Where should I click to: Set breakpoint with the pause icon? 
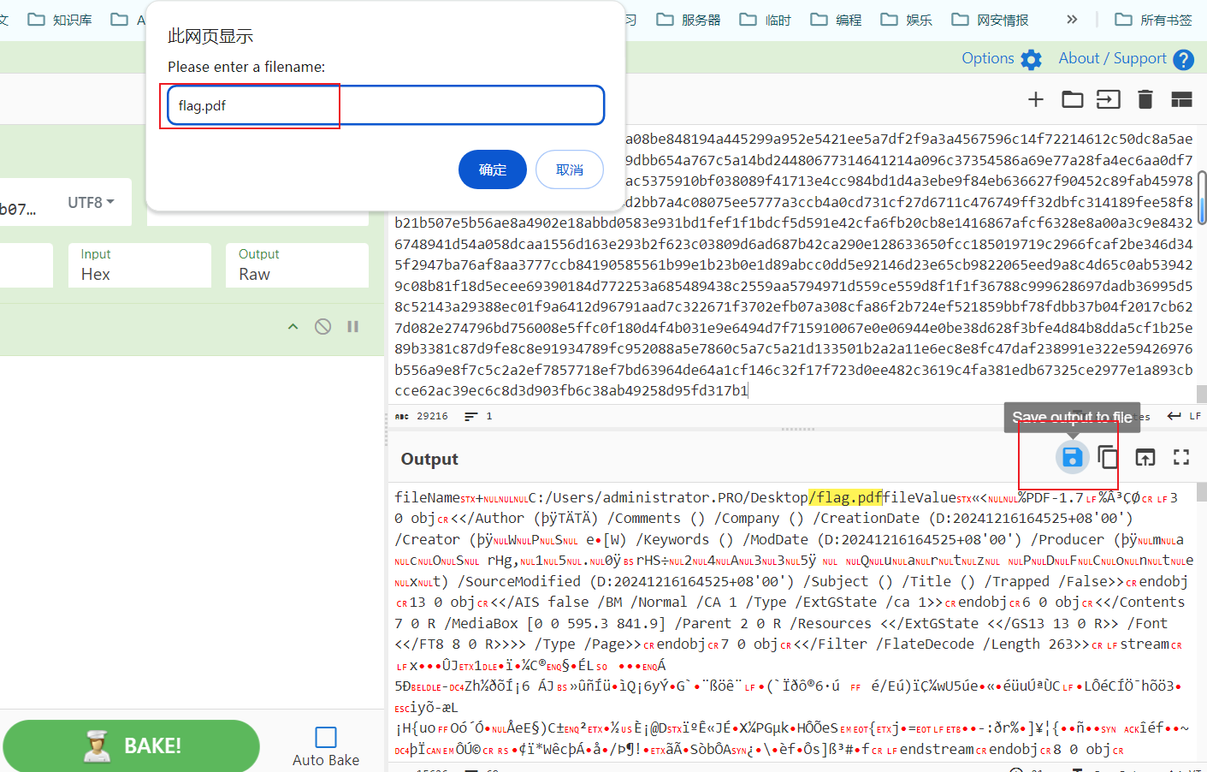352,326
